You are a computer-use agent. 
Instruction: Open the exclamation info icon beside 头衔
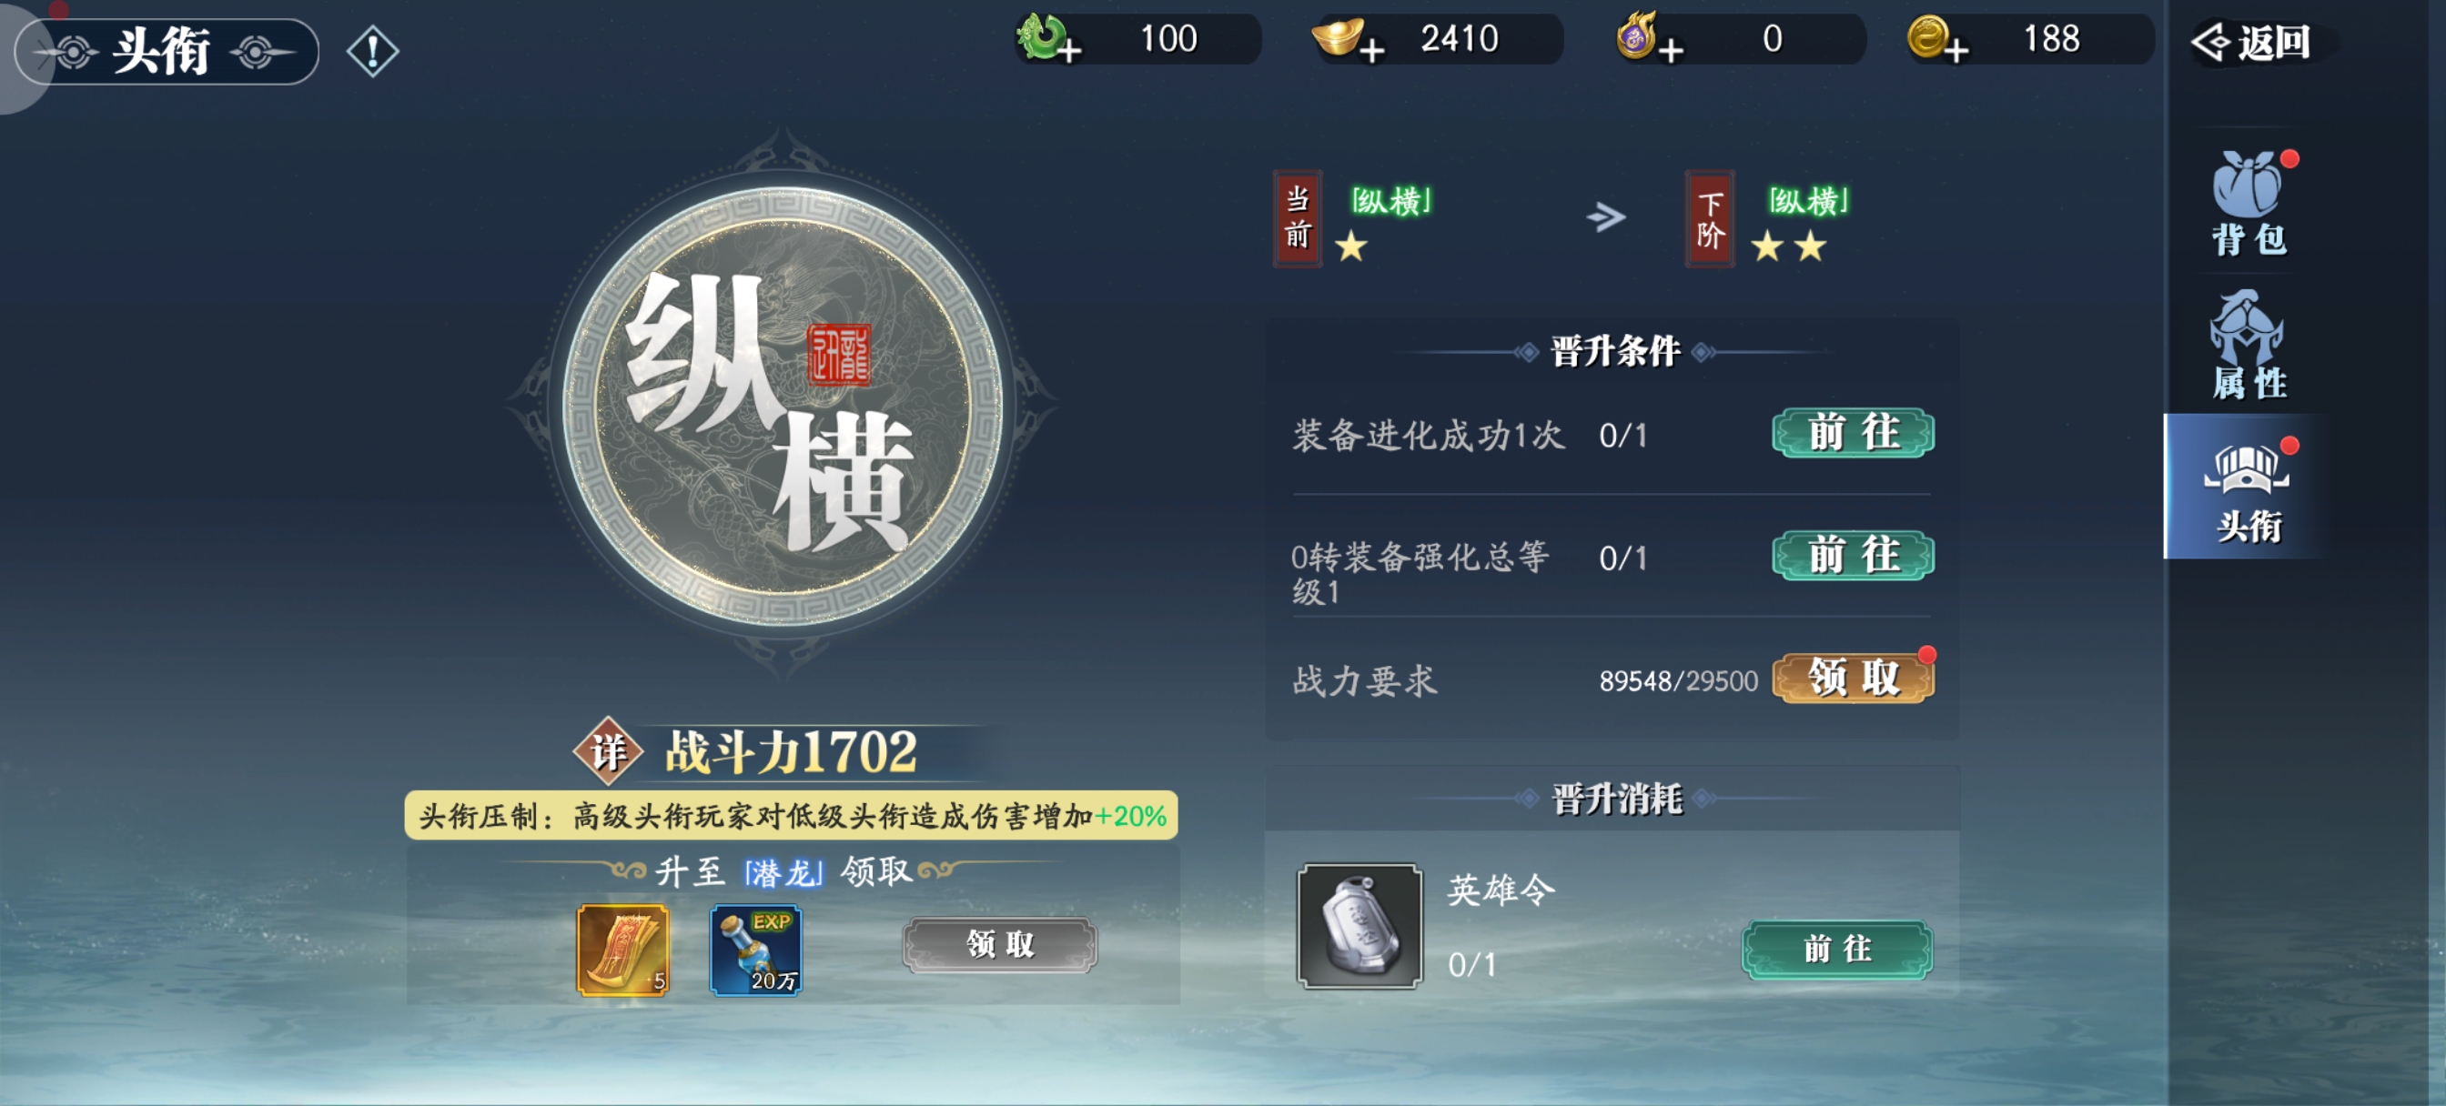372,50
